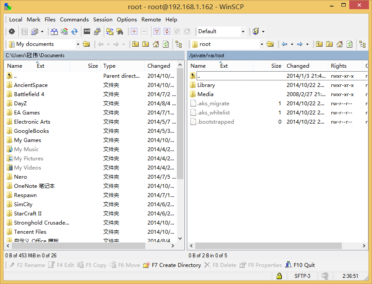372x284 pixels.
Task: Refresh the local panel icon
Action: tap(165, 44)
